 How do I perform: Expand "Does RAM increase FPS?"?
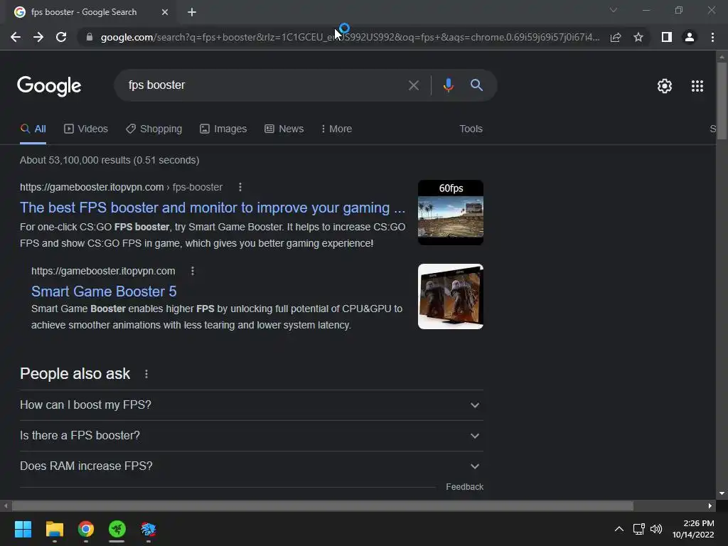coord(252,466)
